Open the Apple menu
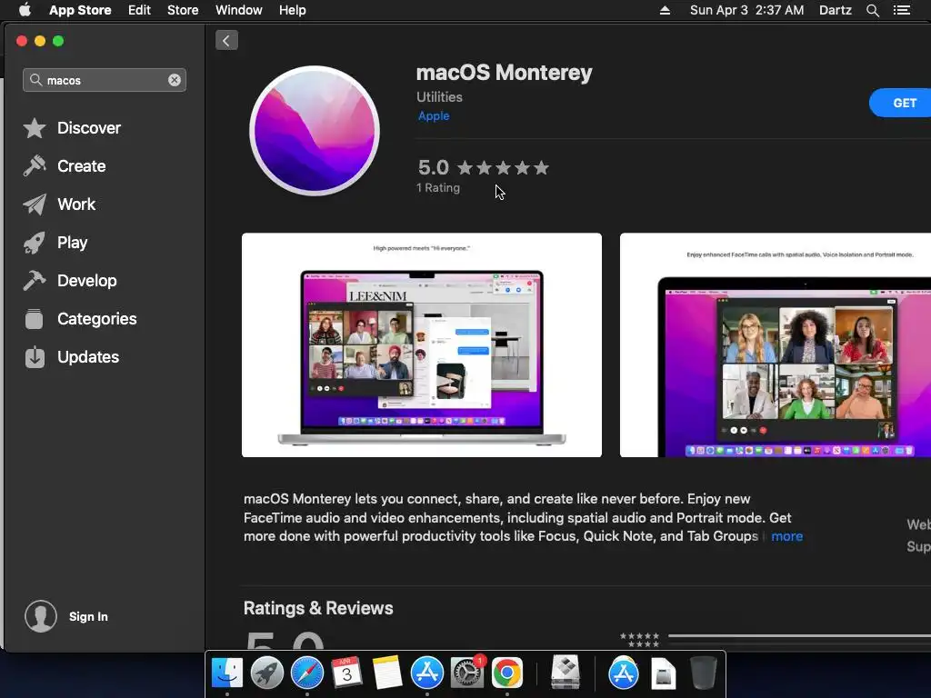 point(25,10)
